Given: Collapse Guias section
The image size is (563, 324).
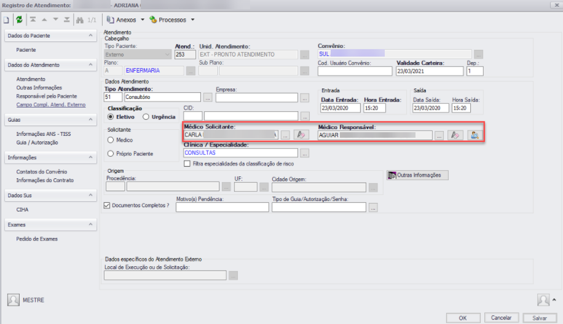Looking at the screenshot, I should click(x=90, y=119).
